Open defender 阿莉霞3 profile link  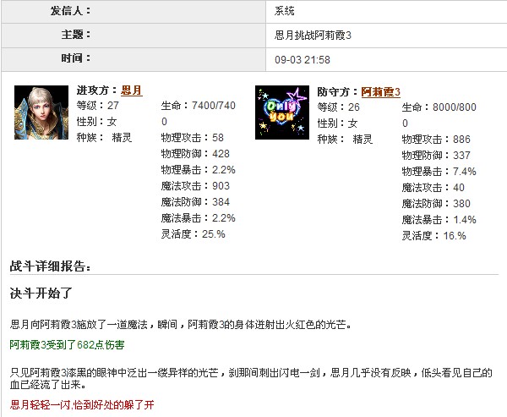[x=380, y=91]
